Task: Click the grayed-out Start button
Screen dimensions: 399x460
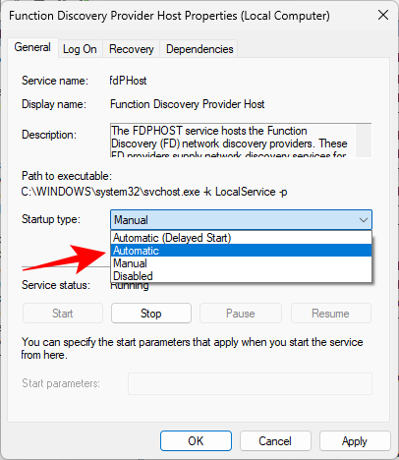Action: coord(63,314)
